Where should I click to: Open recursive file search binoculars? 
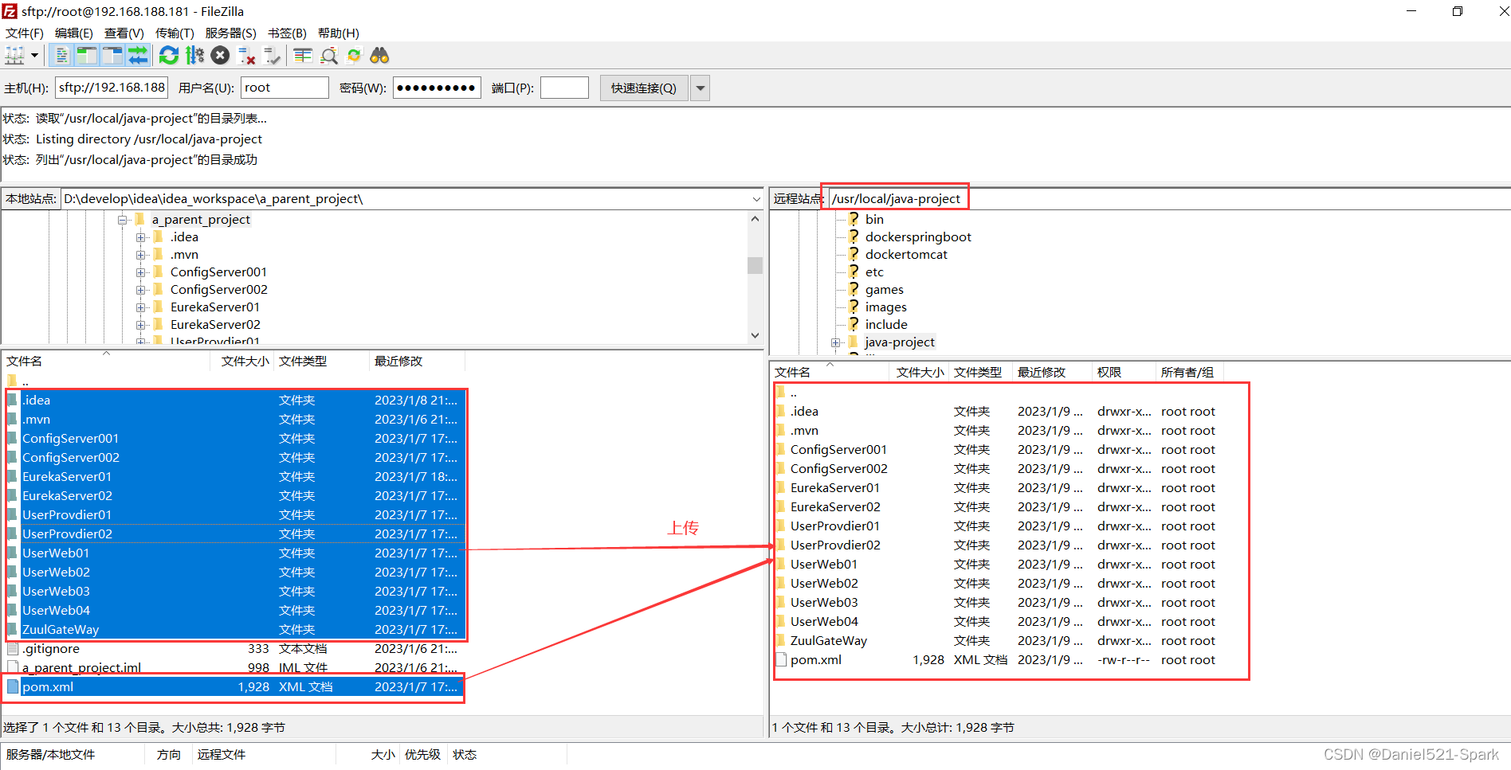coord(379,56)
